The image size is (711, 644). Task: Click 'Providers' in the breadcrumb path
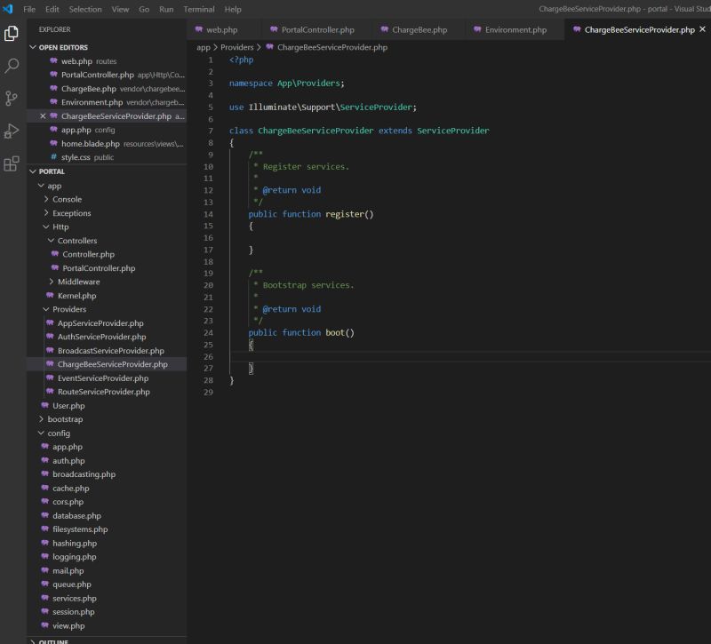(x=236, y=47)
